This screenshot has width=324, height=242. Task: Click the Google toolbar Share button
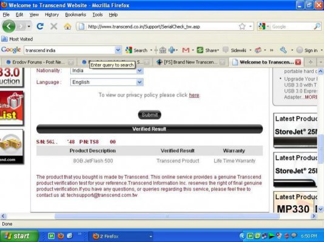[x=208, y=50]
